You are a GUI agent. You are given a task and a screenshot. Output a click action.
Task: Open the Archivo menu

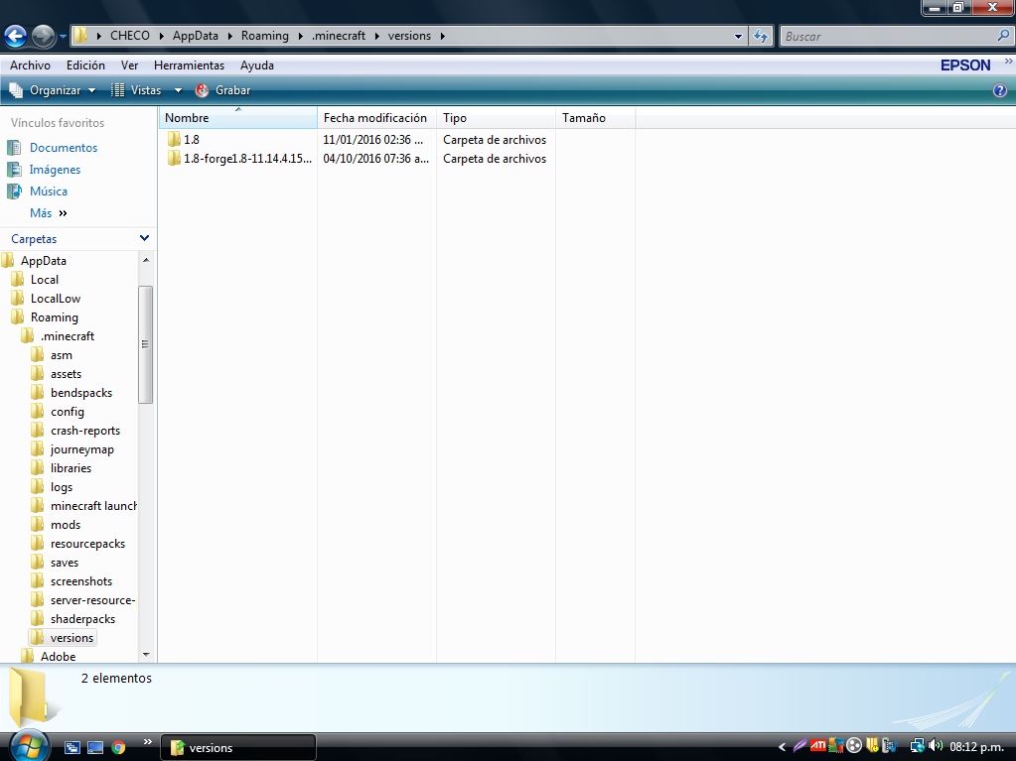[x=30, y=65]
